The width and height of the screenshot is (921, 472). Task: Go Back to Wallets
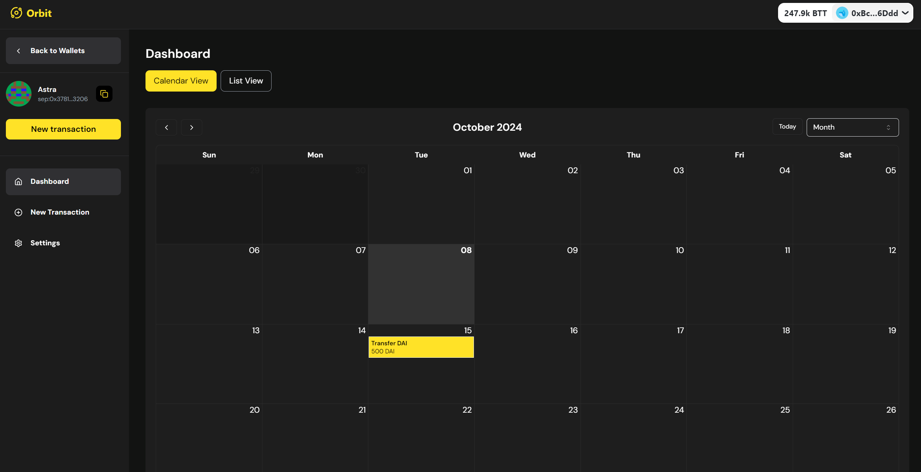click(63, 51)
